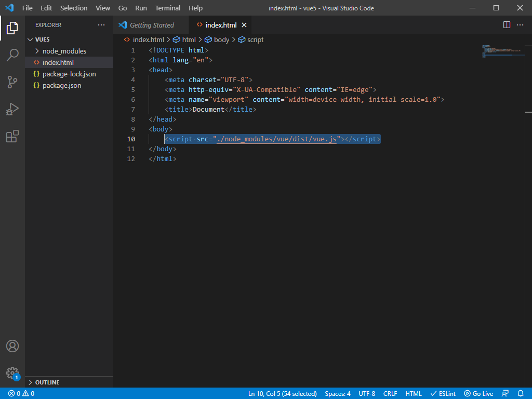Click the EXPLORER panel title
532x399 pixels.
point(48,25)
